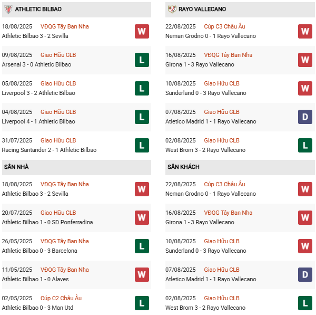Click L badge for Liverpool 3-2 Athletic Bilbao
This screenshot has height=315, width=316.
142,88
